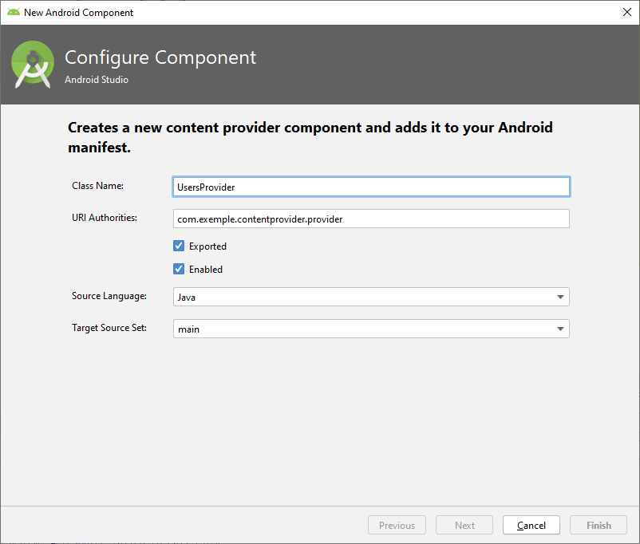The height and width of the screenshot is (544, 640).
Task: Click the Configure Component heading
Action: pyautogui.click(x=160, y=58)
